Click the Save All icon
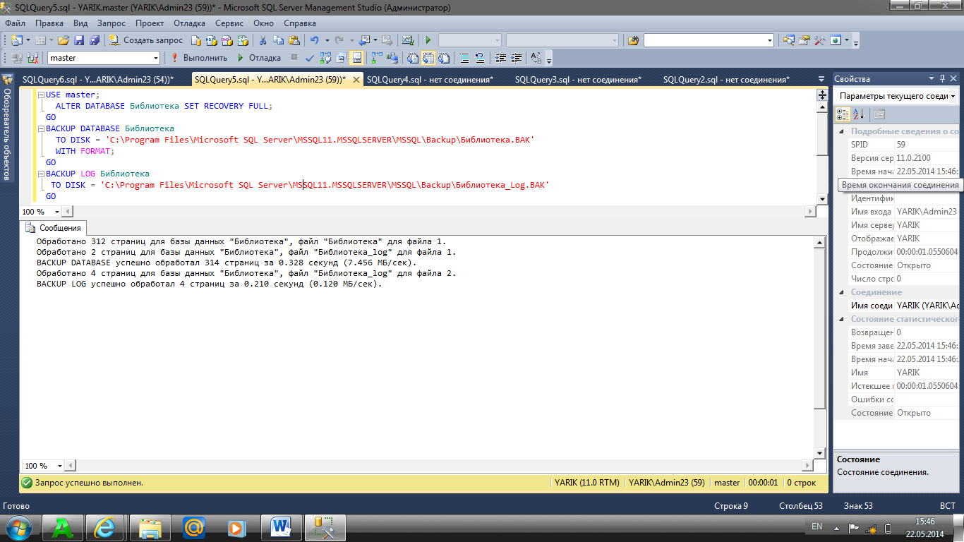 pyautogui.click(x=94, y=40)
